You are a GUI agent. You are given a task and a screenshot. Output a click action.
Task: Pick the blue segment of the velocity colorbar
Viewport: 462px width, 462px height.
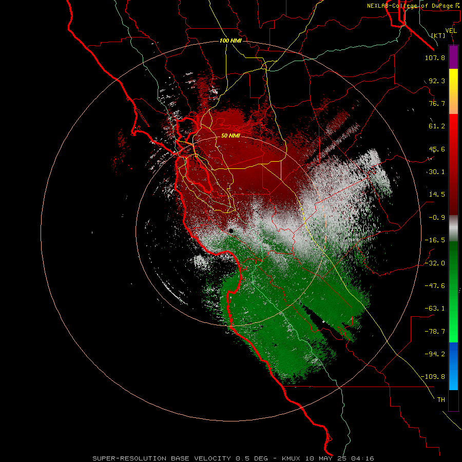point(453,366)
